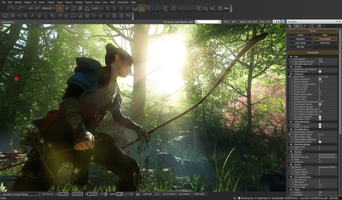Activate the Scale tool
This screenshot has width=342, height=200.
tap(80, 8)
